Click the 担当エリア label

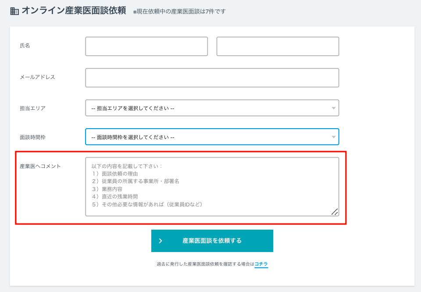pyautogui.click(x=33, y=108)
